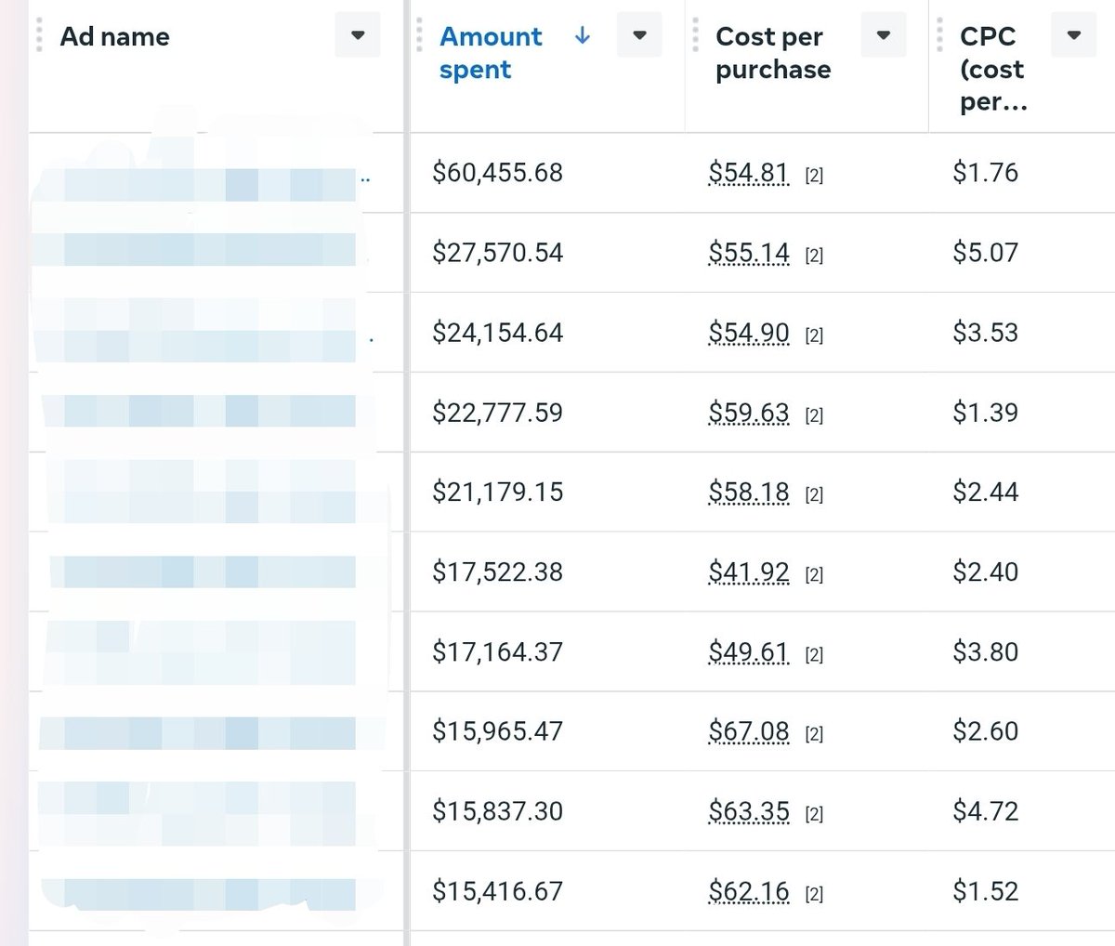Open the $63.35 cost per purchase link
Viewport: 1115px width, 946px height.
(x=748, y=811)
